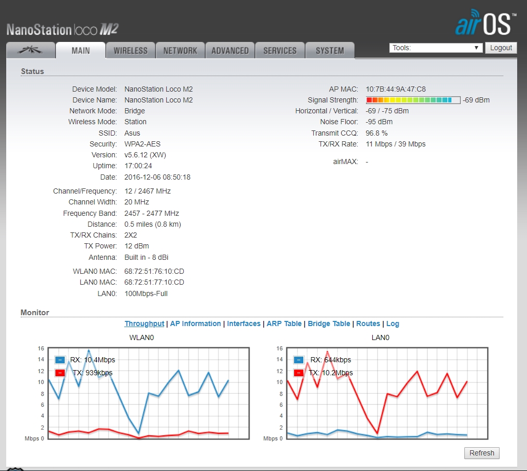
Task: Click the airOS logo
Action: pyautogui.click(x=485, y=23)
